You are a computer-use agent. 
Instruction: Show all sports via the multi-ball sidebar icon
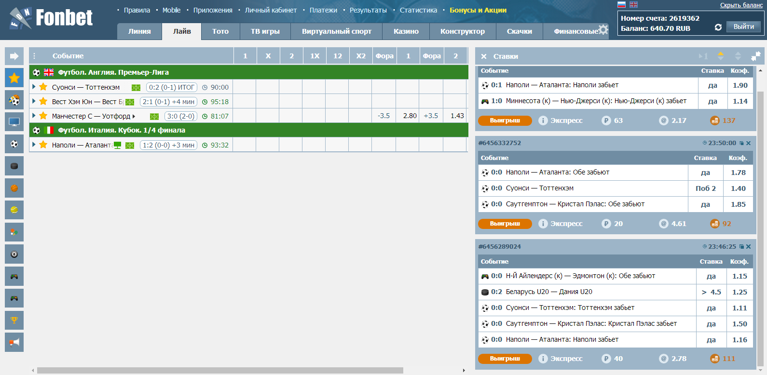14,100
